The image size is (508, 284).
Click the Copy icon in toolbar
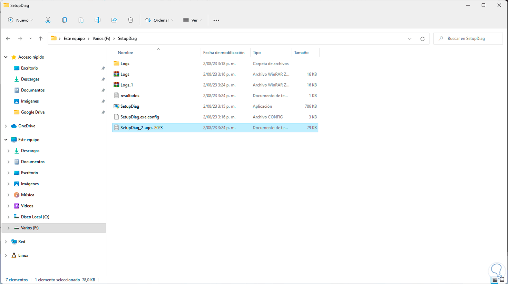pyautogui.click(x=65, y=20)
